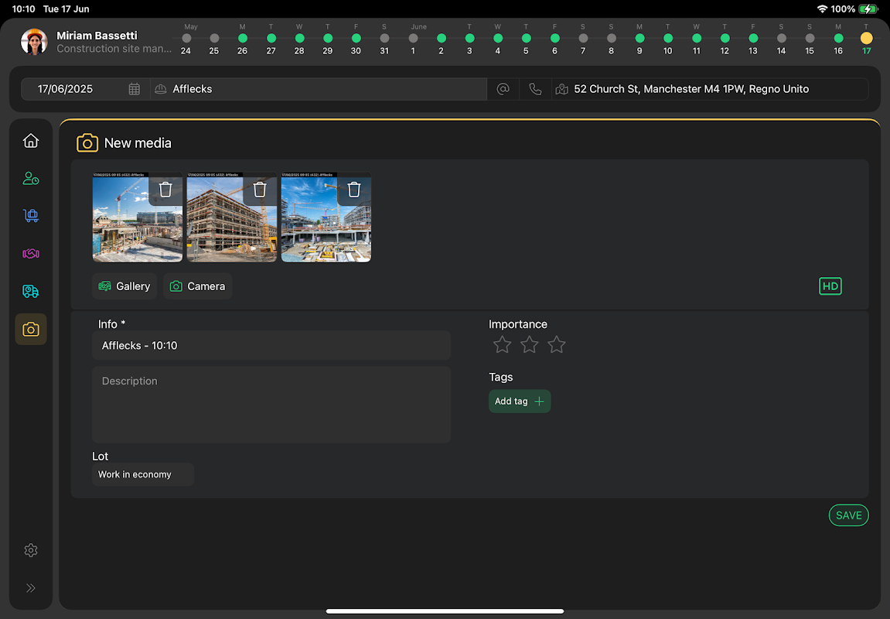Open the Lot selector 'Work in economy'
890x619 pixels.
coord(142,474)
